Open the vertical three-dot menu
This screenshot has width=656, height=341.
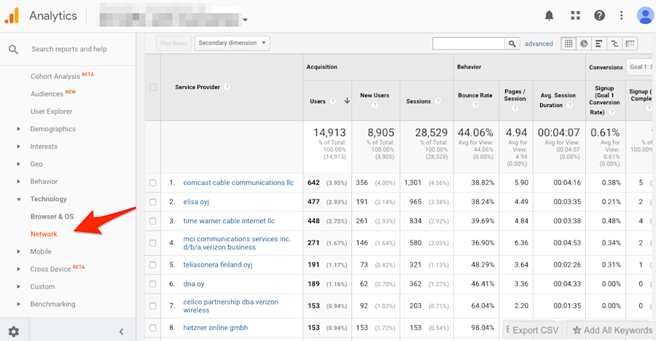point(621,16)
